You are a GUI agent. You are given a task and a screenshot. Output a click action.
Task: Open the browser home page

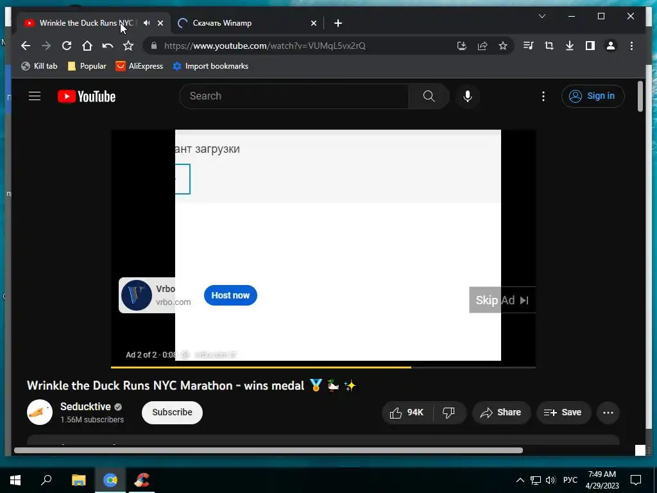pyautogui.click(x=87, y=46)
